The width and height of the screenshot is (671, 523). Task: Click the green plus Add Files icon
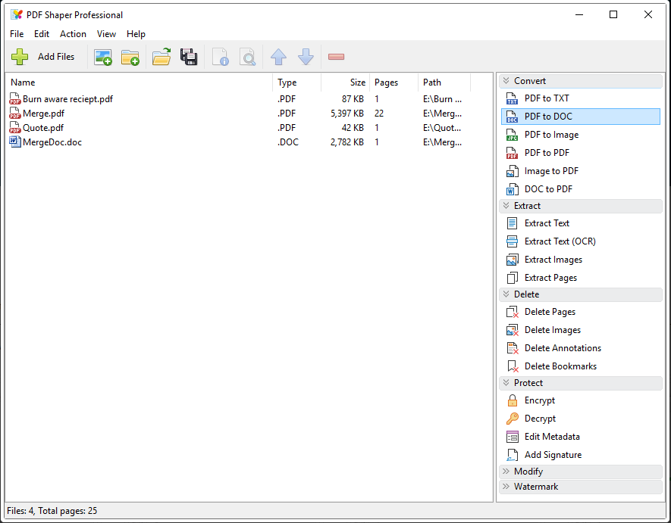click(x=20, y=57)
